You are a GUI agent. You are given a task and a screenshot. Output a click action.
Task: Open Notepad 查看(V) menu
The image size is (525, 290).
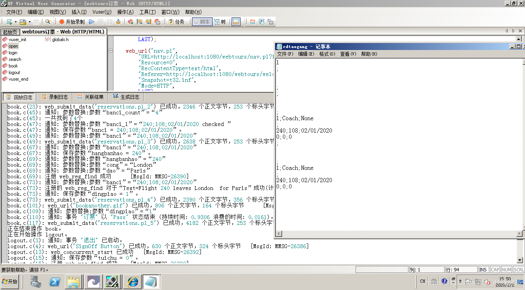pos(348,54)
